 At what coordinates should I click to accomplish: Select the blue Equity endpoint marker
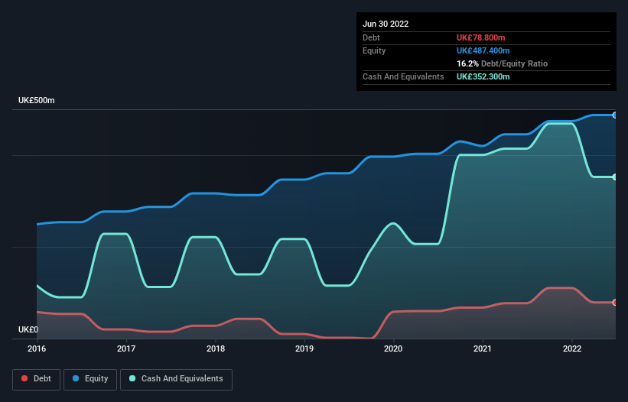tap(615, 115)
